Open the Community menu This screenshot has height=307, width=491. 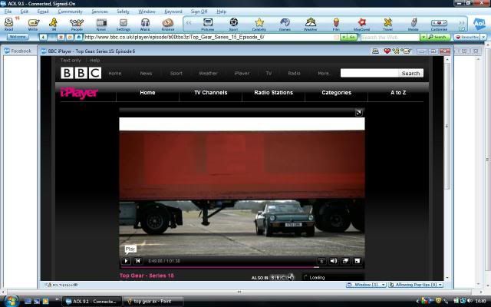[x=70, y=12]
